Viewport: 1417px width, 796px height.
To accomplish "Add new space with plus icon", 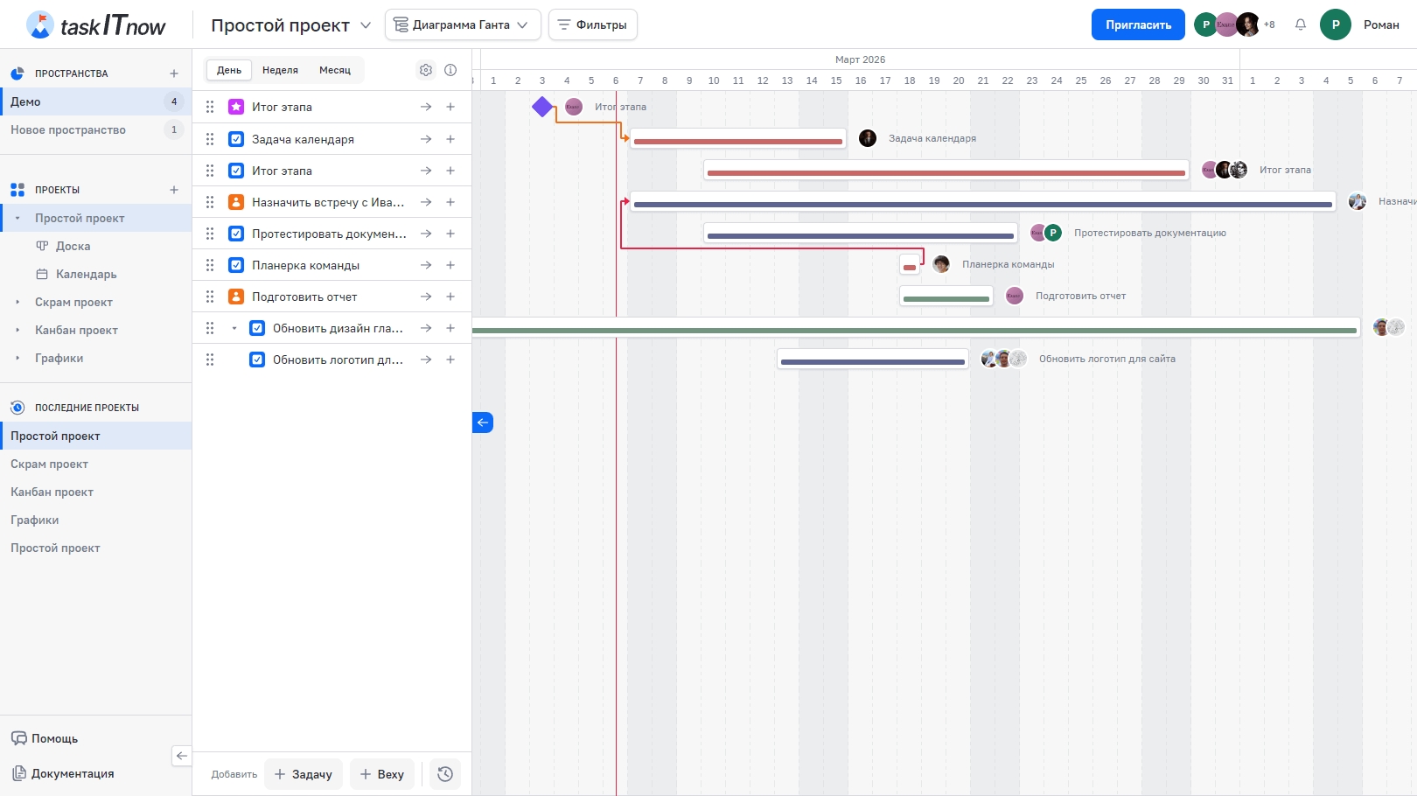I will (x=174, y=73).
